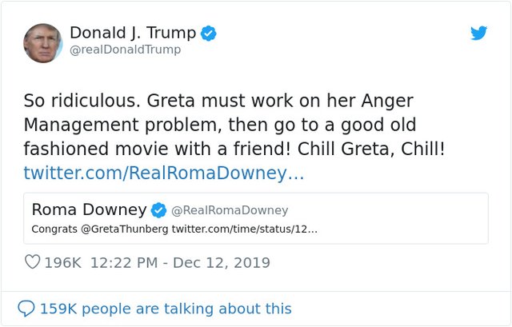Click the @RealRomaDowney handle
The height and width of the screenshot is (327, 512).
(230, 210)
